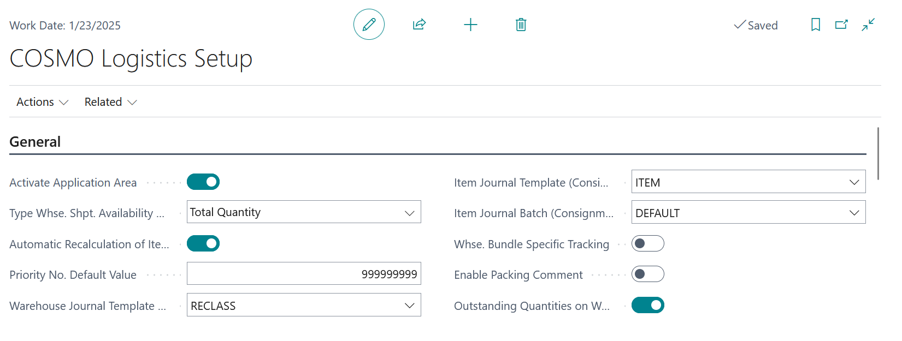The width and height of the screenshot is (902, 341).
Task: Disable Automatic Recalculation of Item toggle
Action: [203, 243]
